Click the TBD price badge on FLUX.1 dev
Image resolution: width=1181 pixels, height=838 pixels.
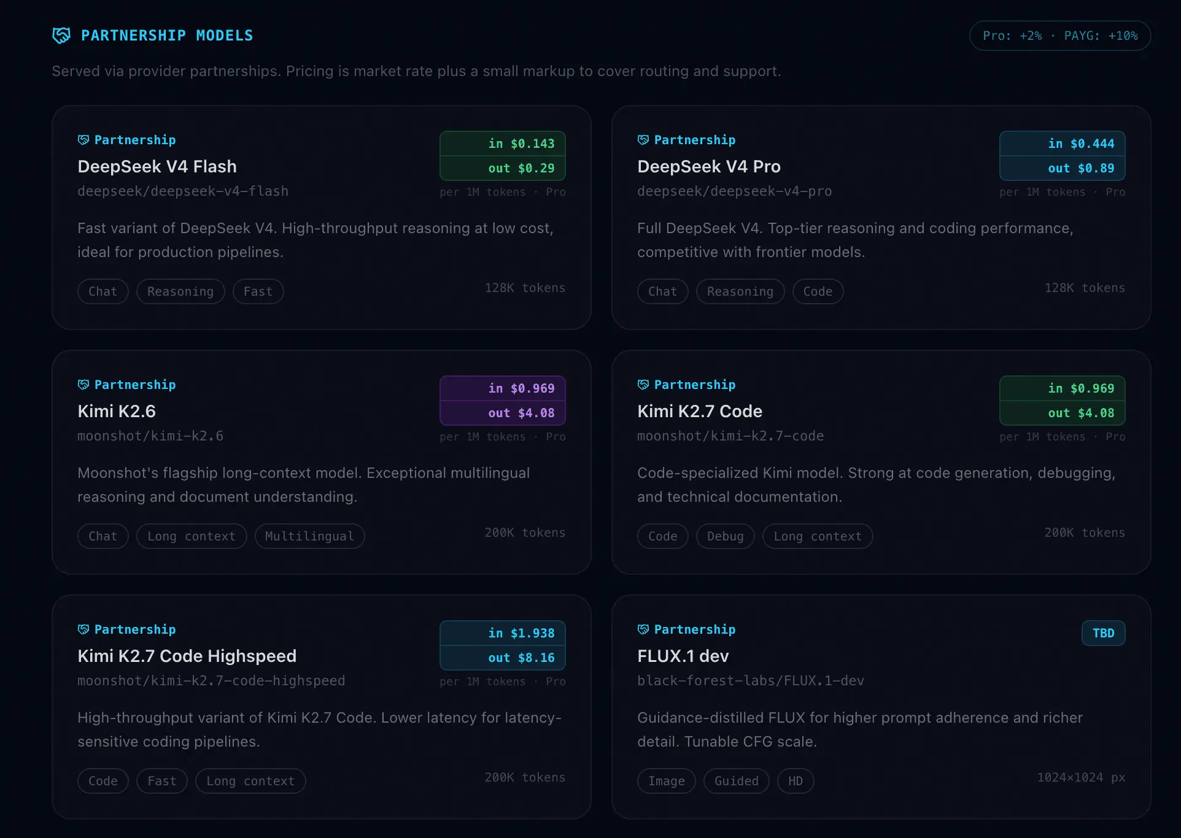1103,633
